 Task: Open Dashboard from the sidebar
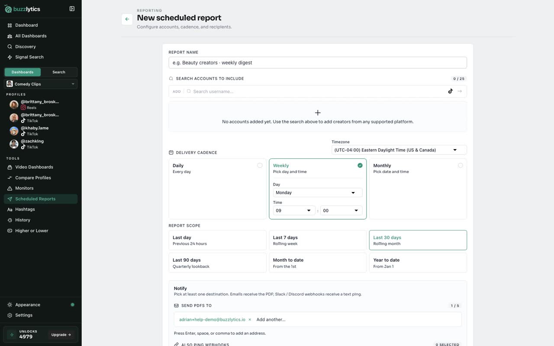[x=41, y=25]
